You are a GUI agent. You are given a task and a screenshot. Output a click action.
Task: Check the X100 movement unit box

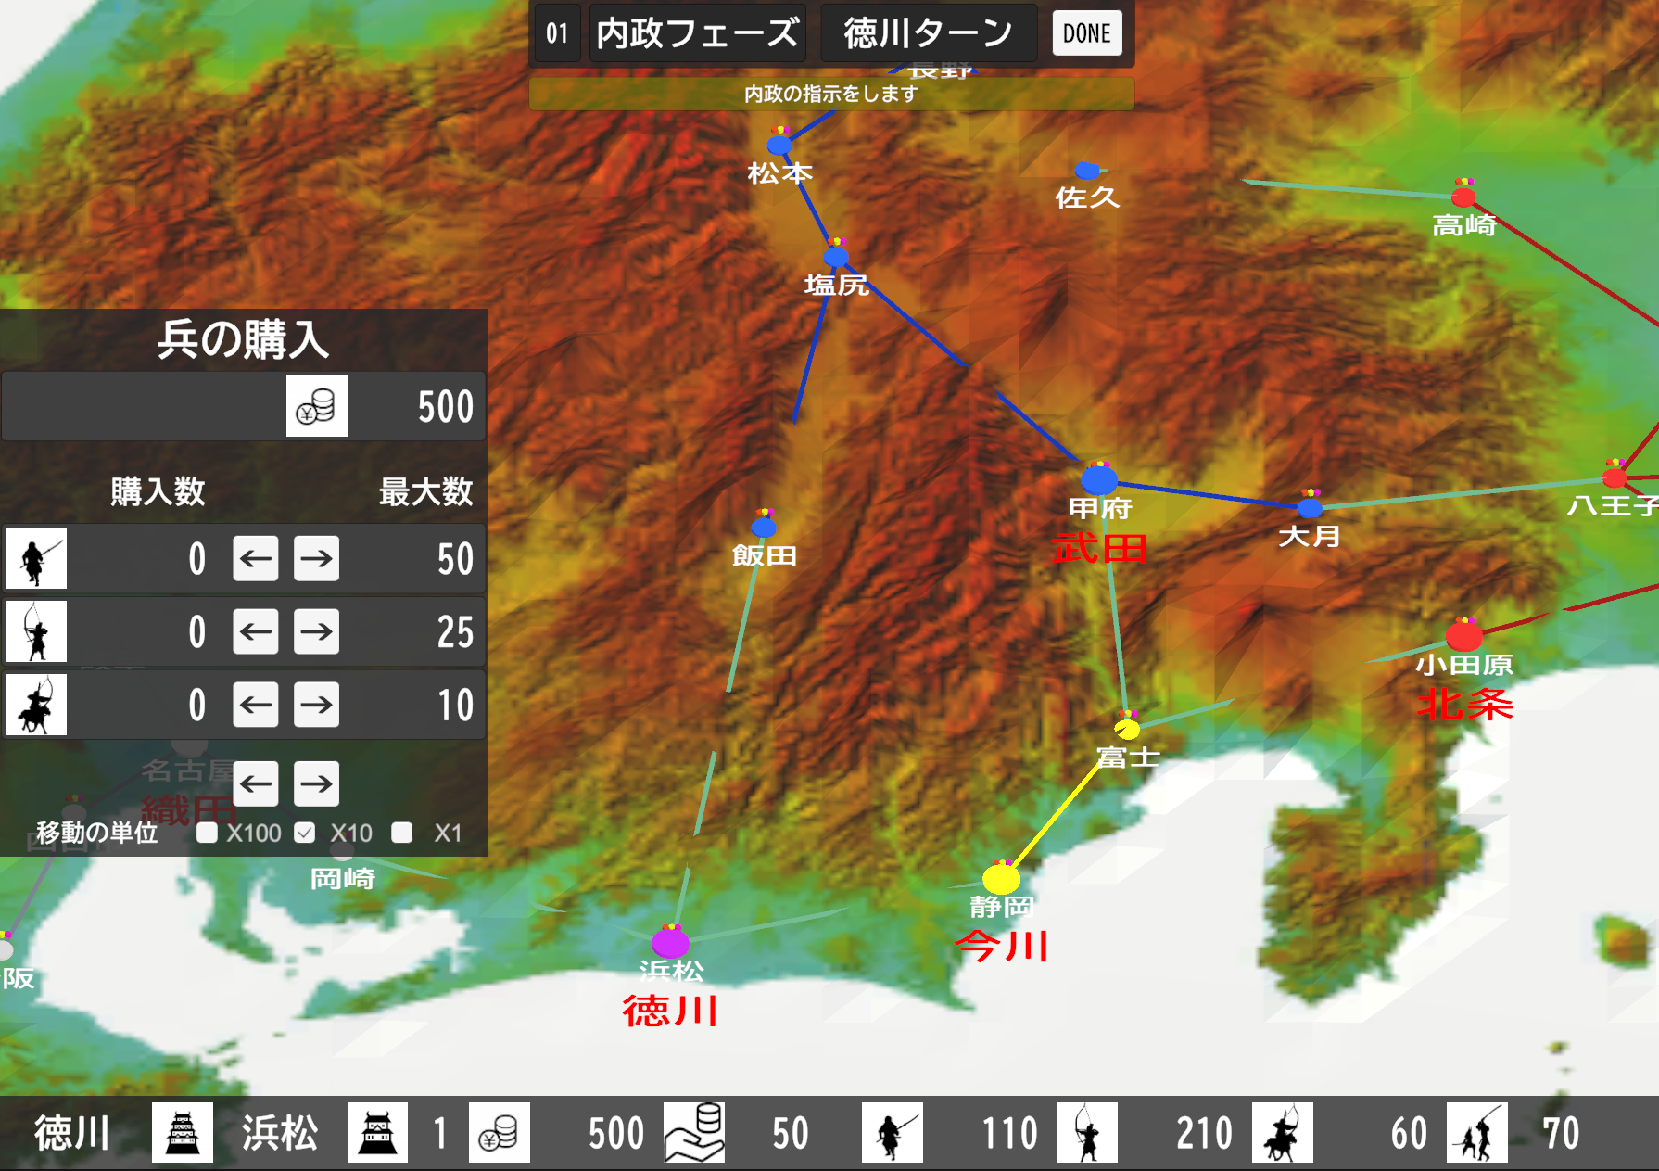click(207, 833)
